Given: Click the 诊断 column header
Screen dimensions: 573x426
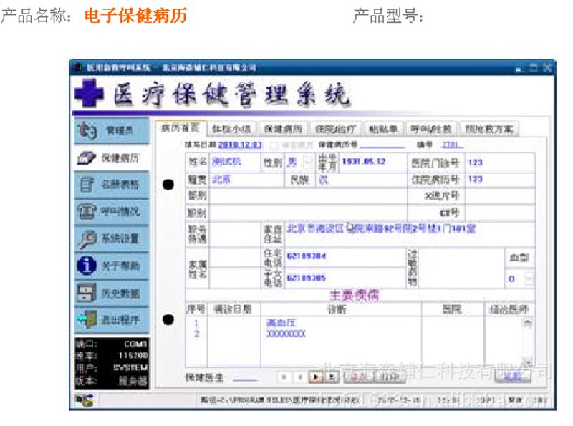Looking at the screenshot, I should 341,309.
